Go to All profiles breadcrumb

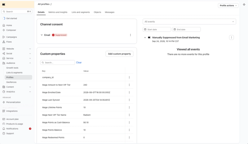pyautogui.click(x=43, y=4)
